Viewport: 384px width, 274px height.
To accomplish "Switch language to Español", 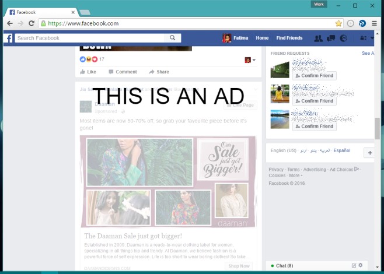I will (342, 150).
